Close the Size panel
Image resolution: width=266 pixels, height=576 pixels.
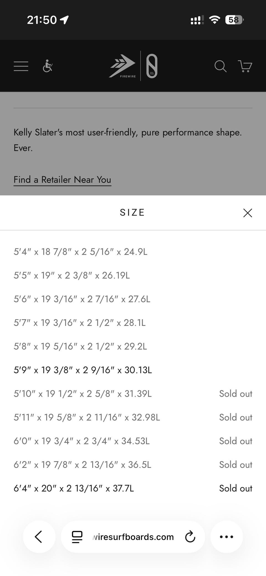click(x=247, y=213)
